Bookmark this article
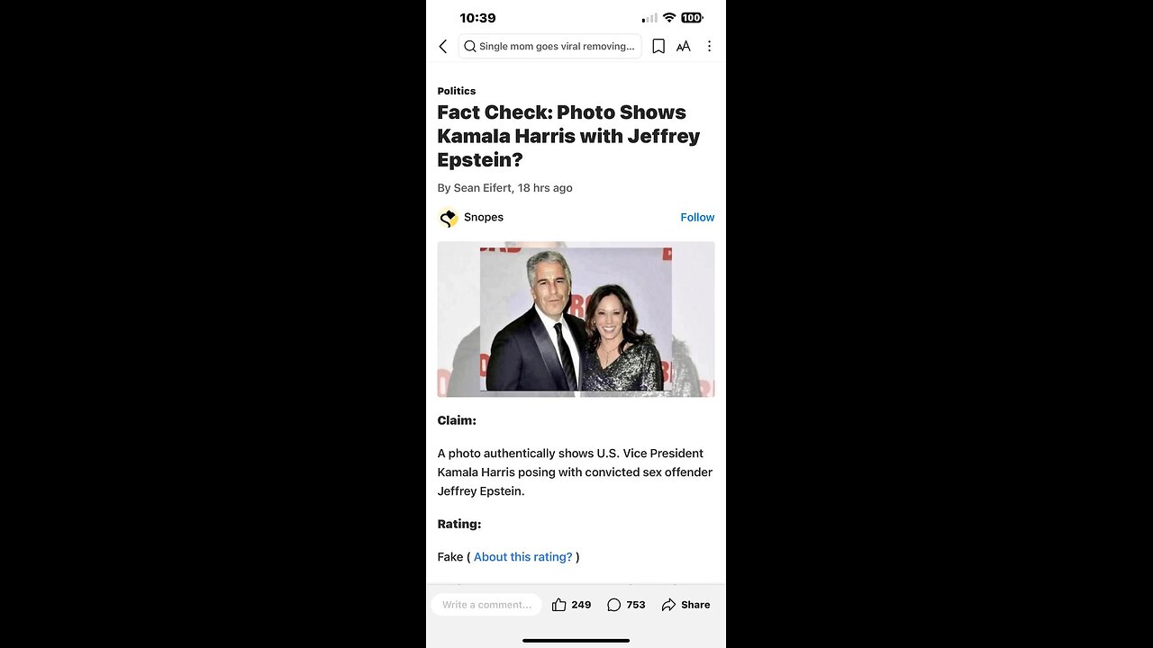1153x648 pixels. [658, 46]
